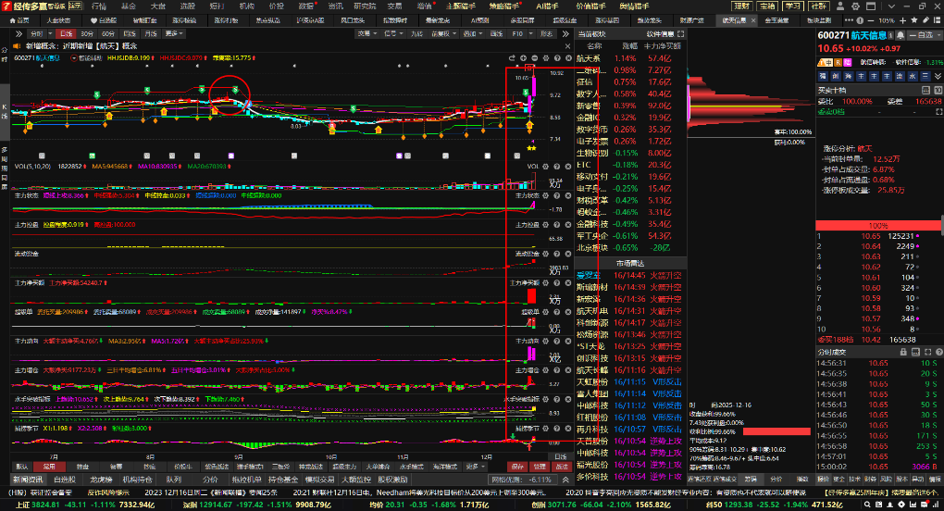Click the 理财 button in title bar

(742, 6)
